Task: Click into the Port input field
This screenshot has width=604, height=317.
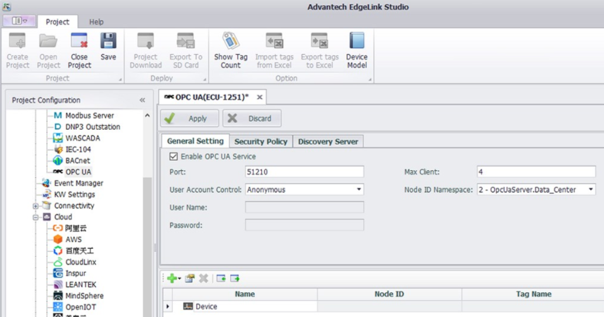Action: (x=304, y=172)
